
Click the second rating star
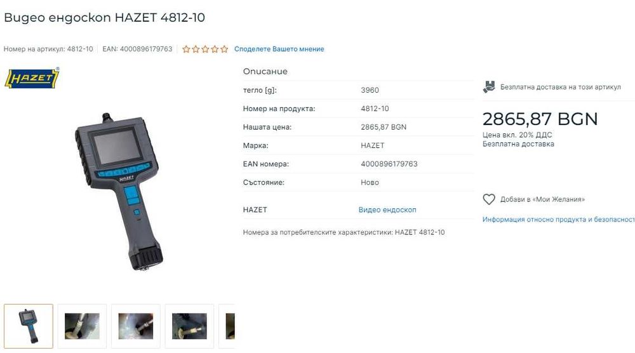pos(196,49)
